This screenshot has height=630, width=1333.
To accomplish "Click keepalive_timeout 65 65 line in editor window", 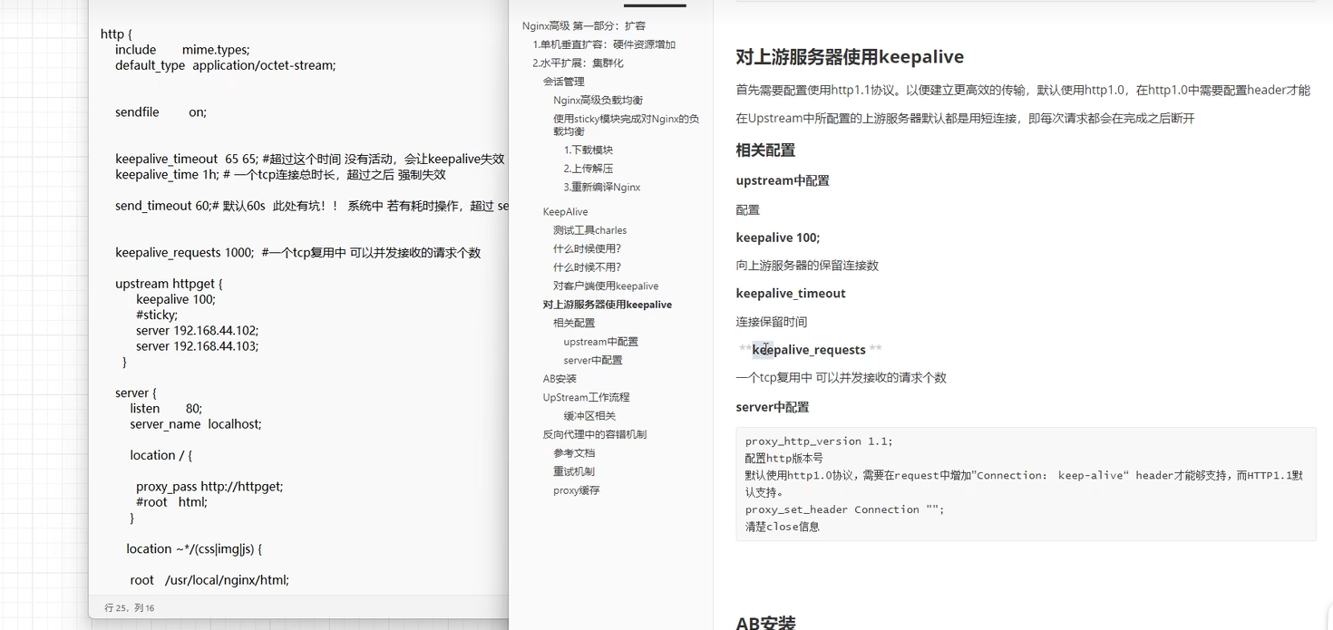I will point(309,159).
